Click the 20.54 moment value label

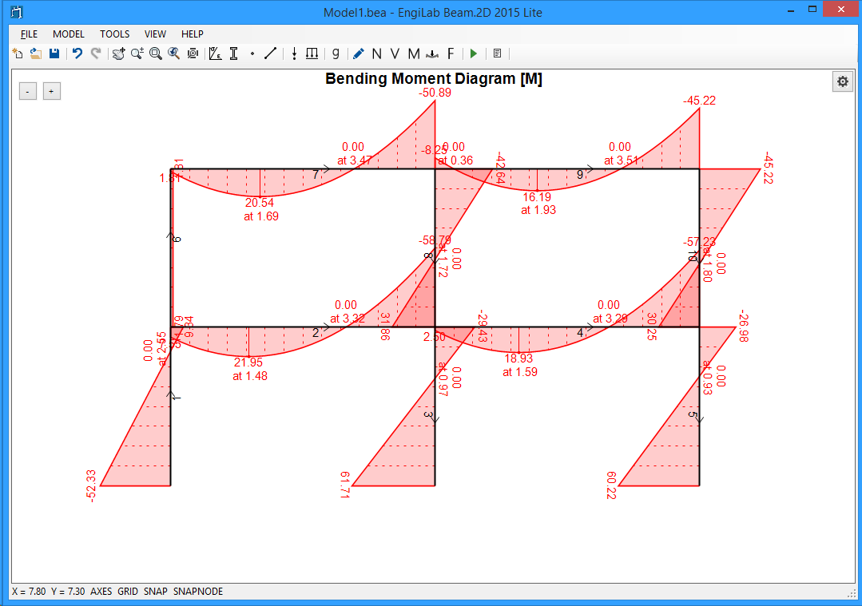pos(260,203)
